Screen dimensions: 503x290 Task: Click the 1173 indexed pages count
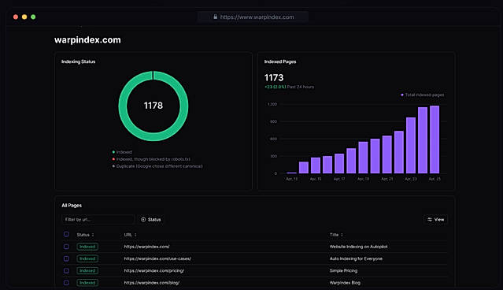tap(274, 77)
